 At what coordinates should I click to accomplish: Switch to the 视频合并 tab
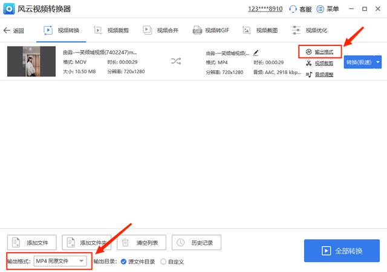[160, 30]
